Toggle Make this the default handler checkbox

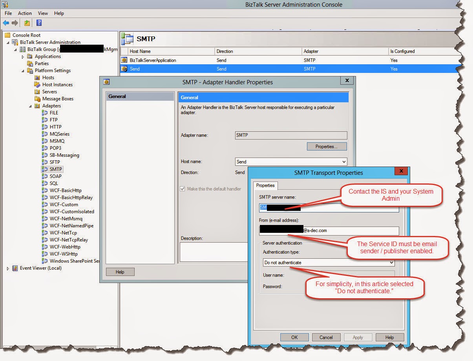click(x=183, y=189)
